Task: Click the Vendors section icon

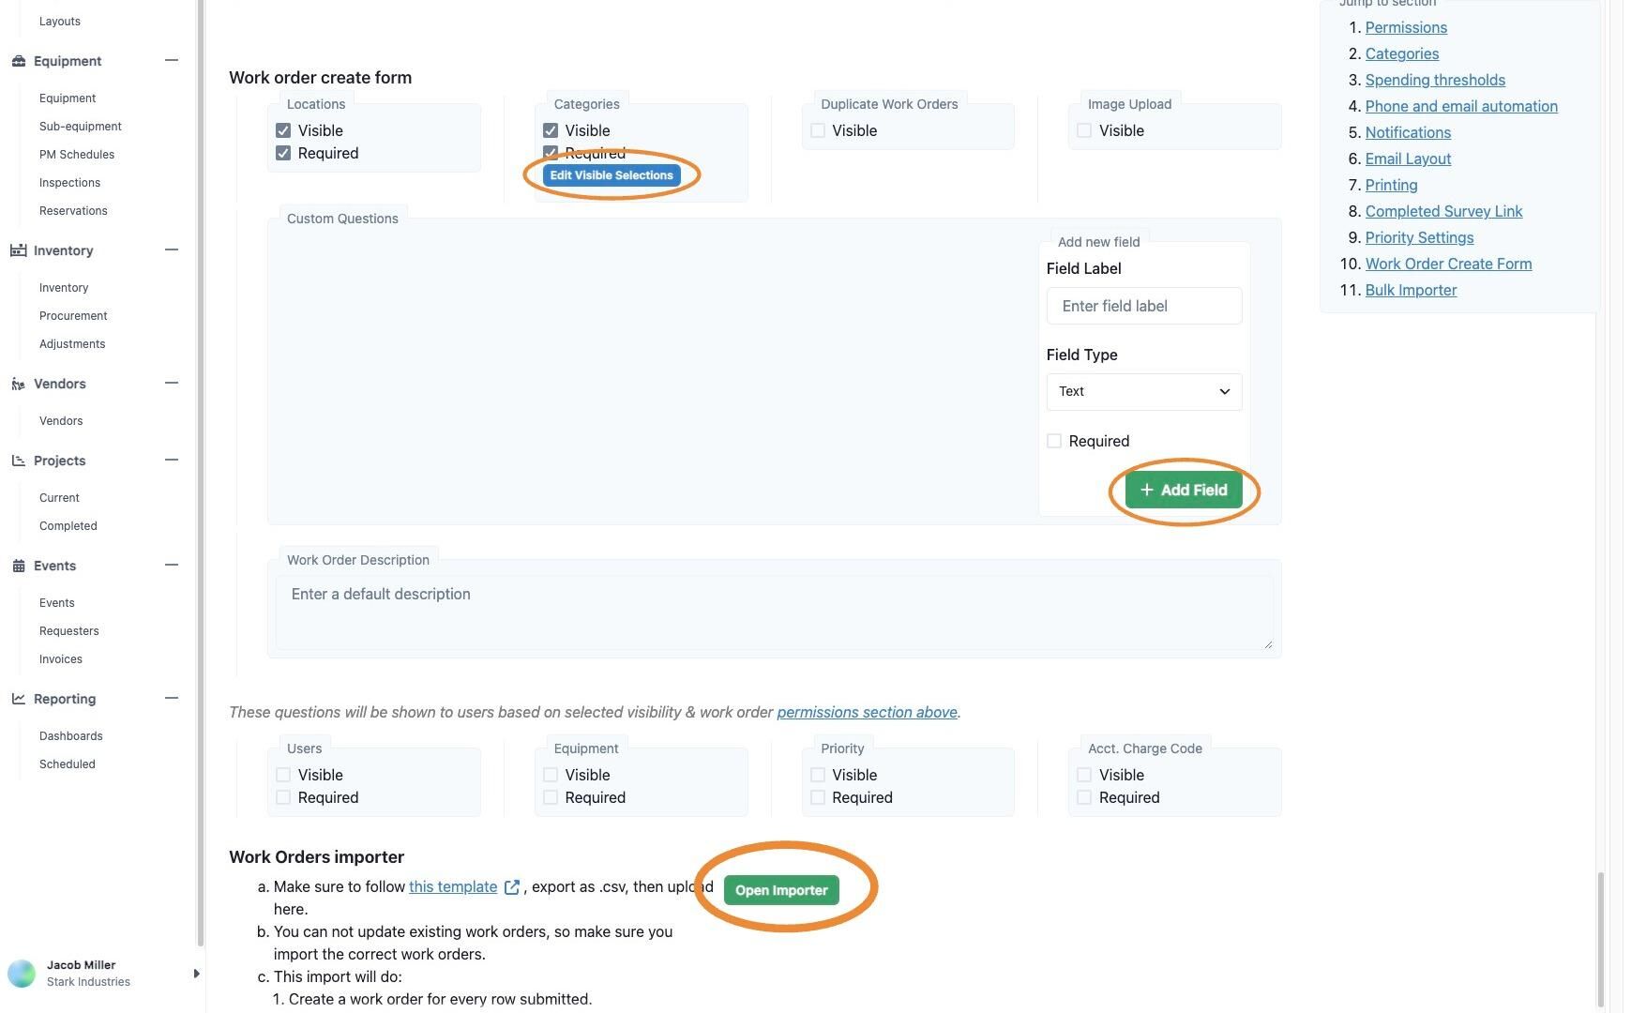Action: [19, 384]
